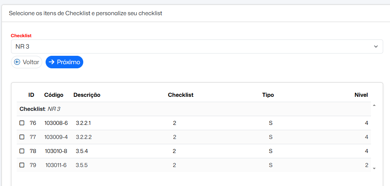Sort by the Código column header

coord(54,95)
